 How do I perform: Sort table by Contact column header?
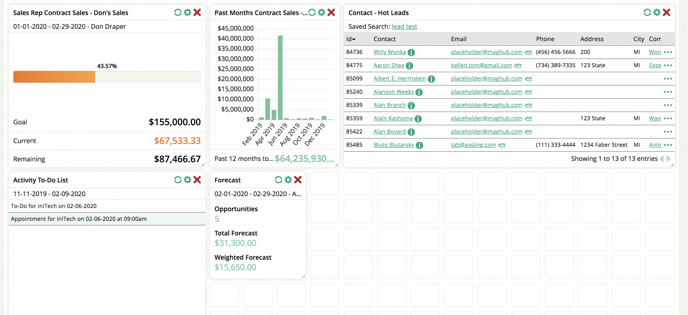click(x=385, y=39)
